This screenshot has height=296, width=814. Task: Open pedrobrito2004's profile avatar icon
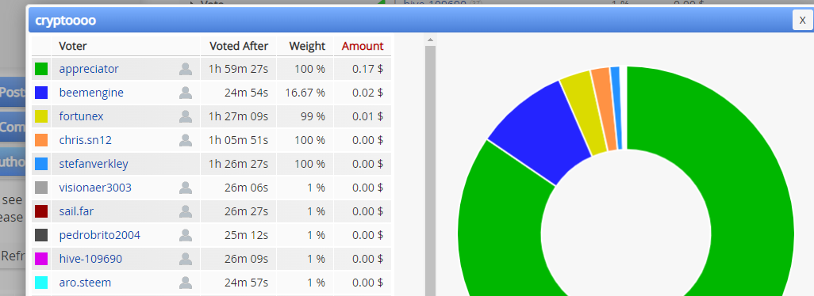(x=186, y=235)
